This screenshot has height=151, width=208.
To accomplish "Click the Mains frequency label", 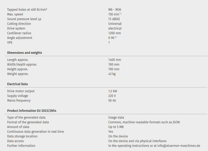I will point(19,101).
